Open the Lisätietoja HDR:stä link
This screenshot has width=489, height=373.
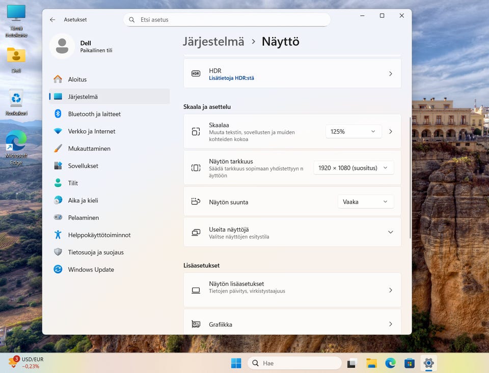231,78
